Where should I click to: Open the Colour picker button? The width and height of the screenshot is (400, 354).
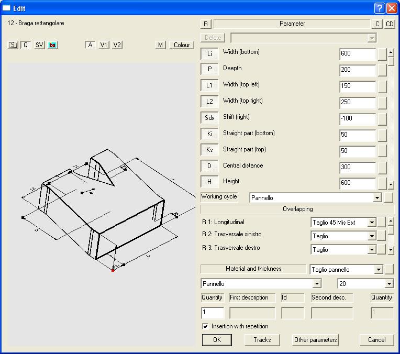[182, 45]
